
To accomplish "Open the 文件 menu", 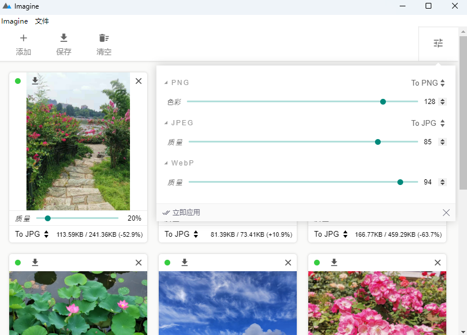I will pos(41,21).
